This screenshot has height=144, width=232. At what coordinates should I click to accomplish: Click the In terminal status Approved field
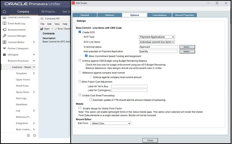pos(159,47)
